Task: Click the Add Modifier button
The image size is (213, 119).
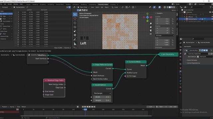Action: point(187,47)
